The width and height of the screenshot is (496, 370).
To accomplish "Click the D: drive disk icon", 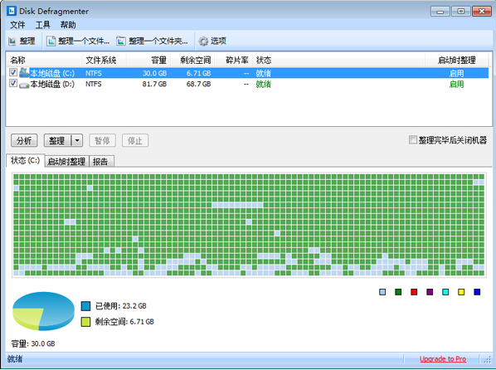I will (24, 85).
